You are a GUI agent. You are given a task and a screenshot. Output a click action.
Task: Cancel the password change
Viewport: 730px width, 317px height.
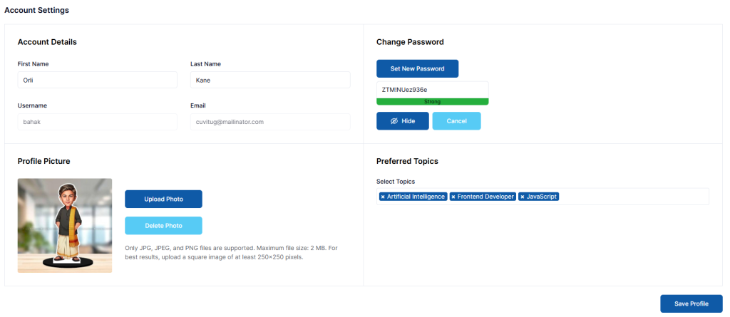pos(456,121)
